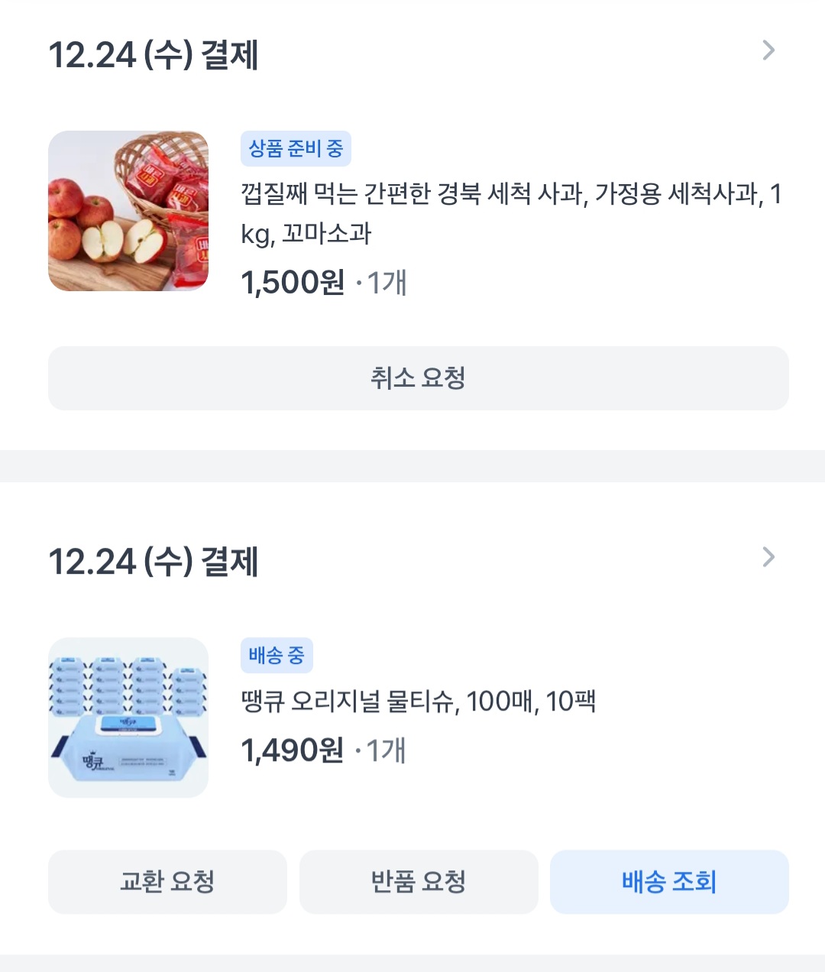The height and width of the screenshot is (972, 825).
Task: Request a return via 반품 요청
Action: pyautogui.click(x=419, y=882)
